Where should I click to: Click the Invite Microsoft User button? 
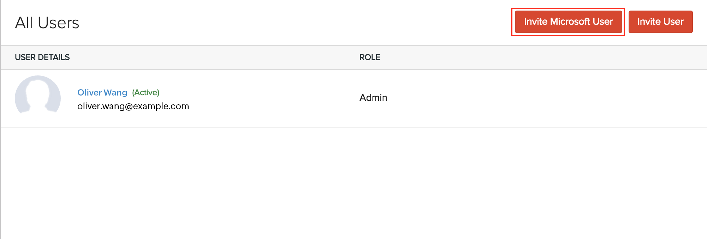click(568, 22)
